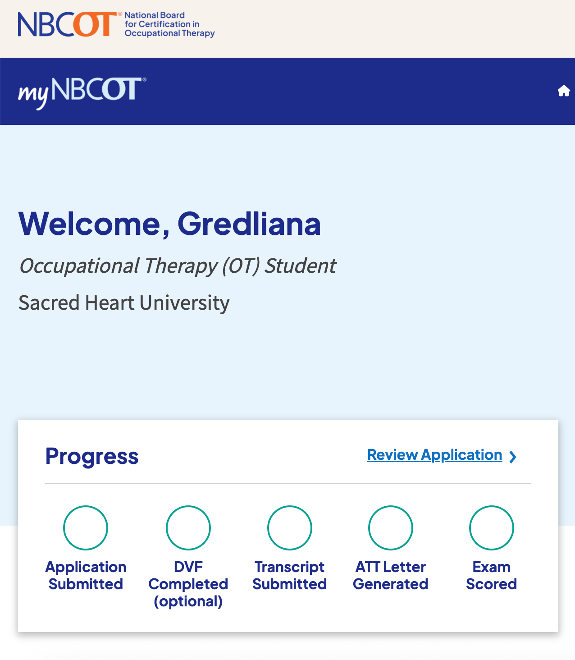
Task: Click the National Board for Certification tagline
Action: (169, 24)
